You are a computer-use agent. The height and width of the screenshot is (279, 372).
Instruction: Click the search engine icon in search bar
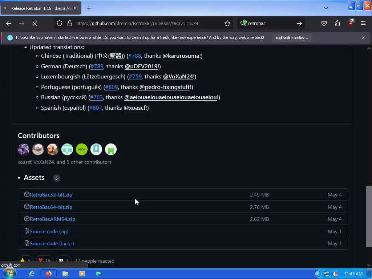coord(243,23)
